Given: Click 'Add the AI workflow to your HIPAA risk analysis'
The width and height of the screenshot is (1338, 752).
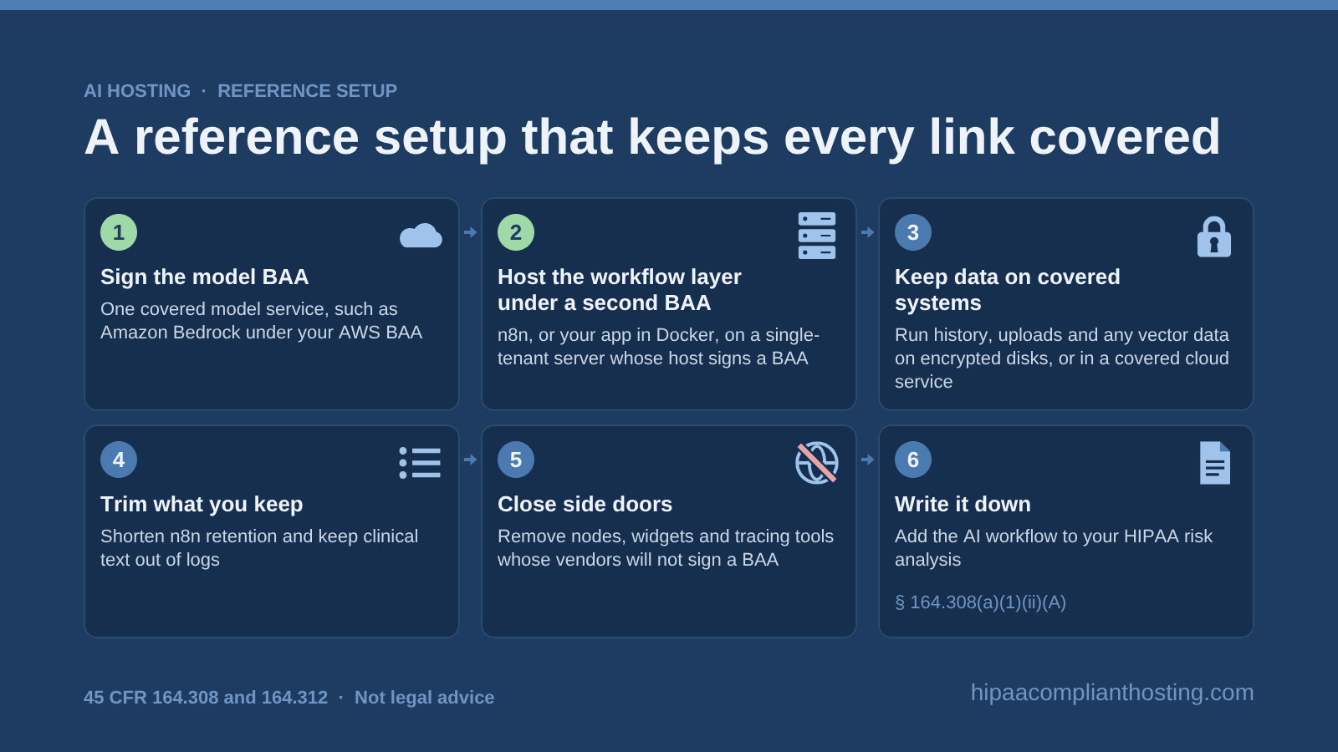Looking at the screenshot, I should [x=1054, y=548].
